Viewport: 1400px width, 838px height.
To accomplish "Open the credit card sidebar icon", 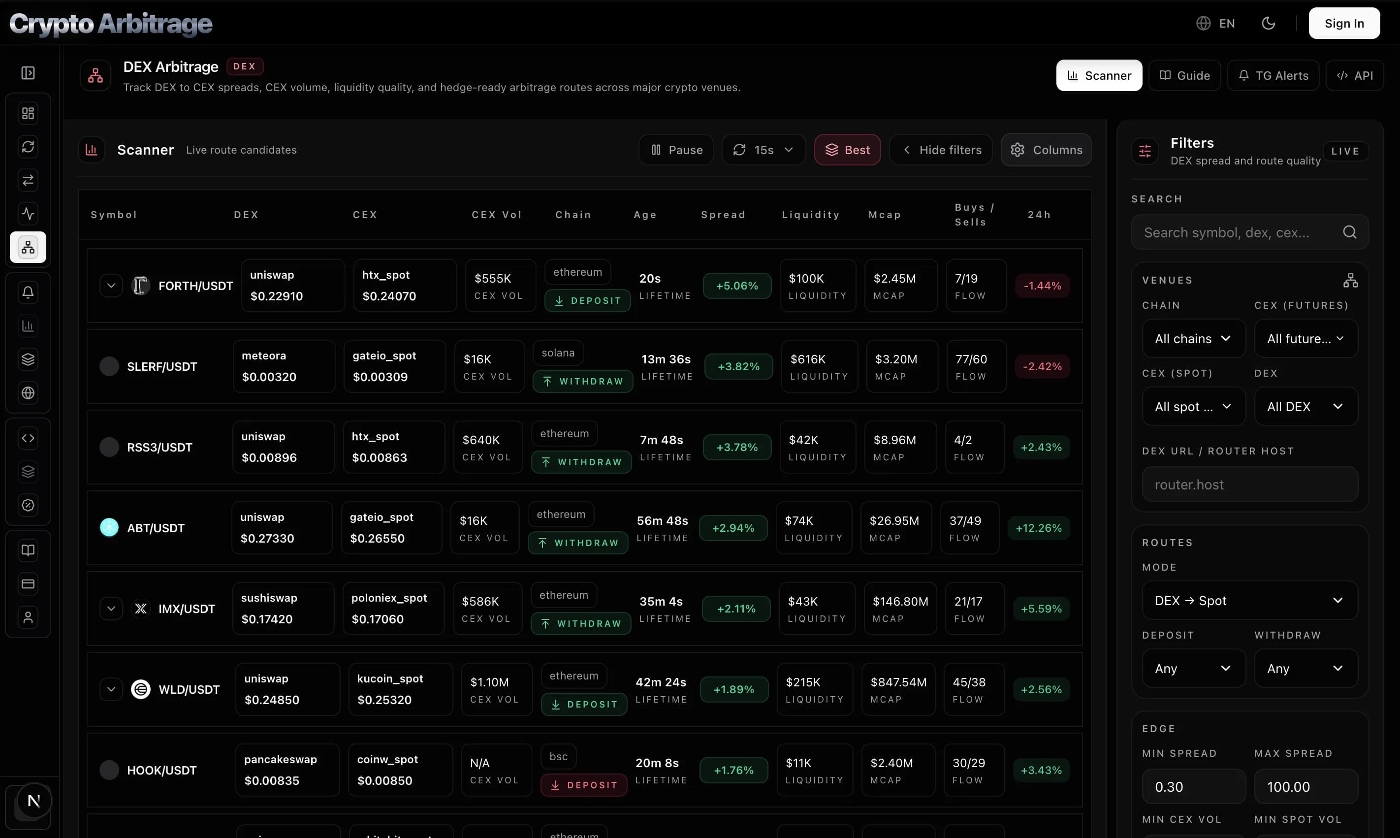I will click(x=28, y=584).
